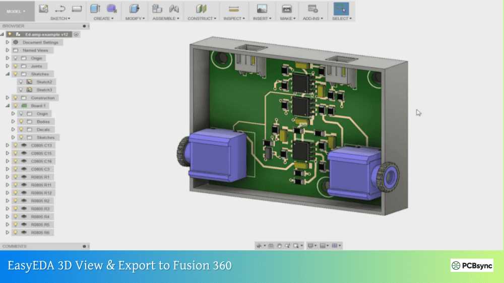Screen dimensions: 504x283
Task: Expand the R0805 R6 component
Action: (8, 232)
